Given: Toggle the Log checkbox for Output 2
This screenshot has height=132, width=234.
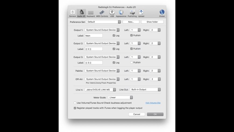Looking at the screenshot, I should point(114,49).
